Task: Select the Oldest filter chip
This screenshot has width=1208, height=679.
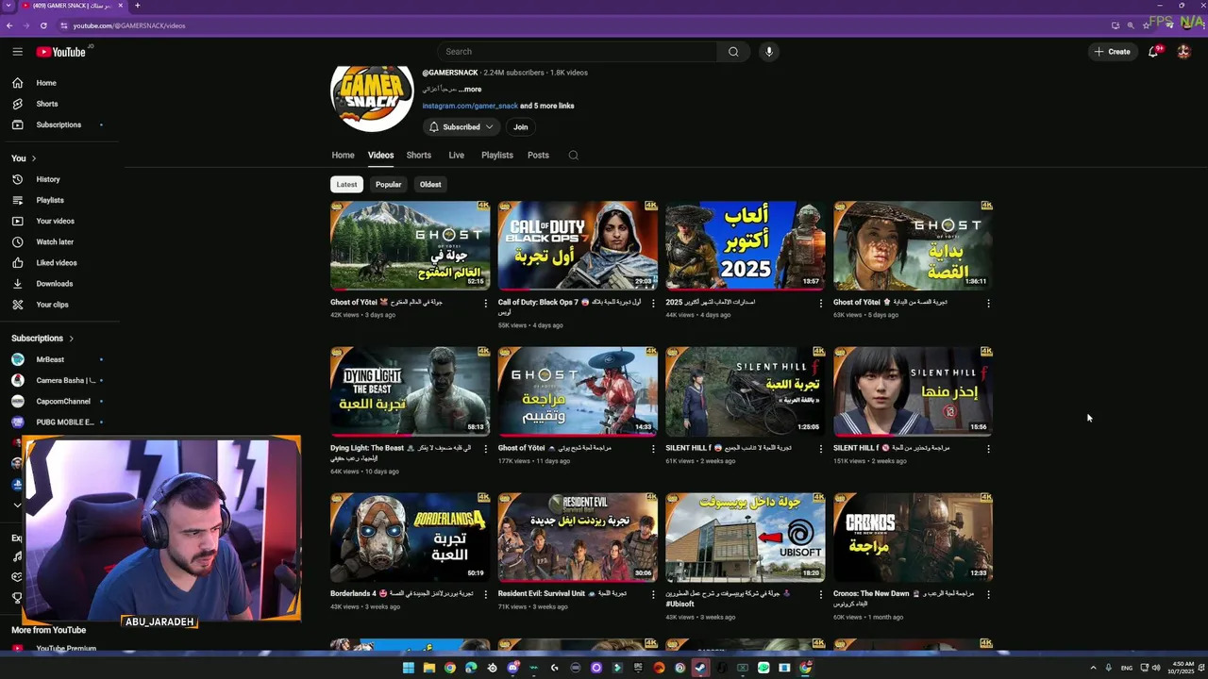Action: pos(430,185)
